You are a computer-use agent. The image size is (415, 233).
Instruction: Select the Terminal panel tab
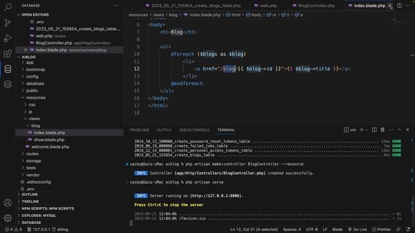226,129
